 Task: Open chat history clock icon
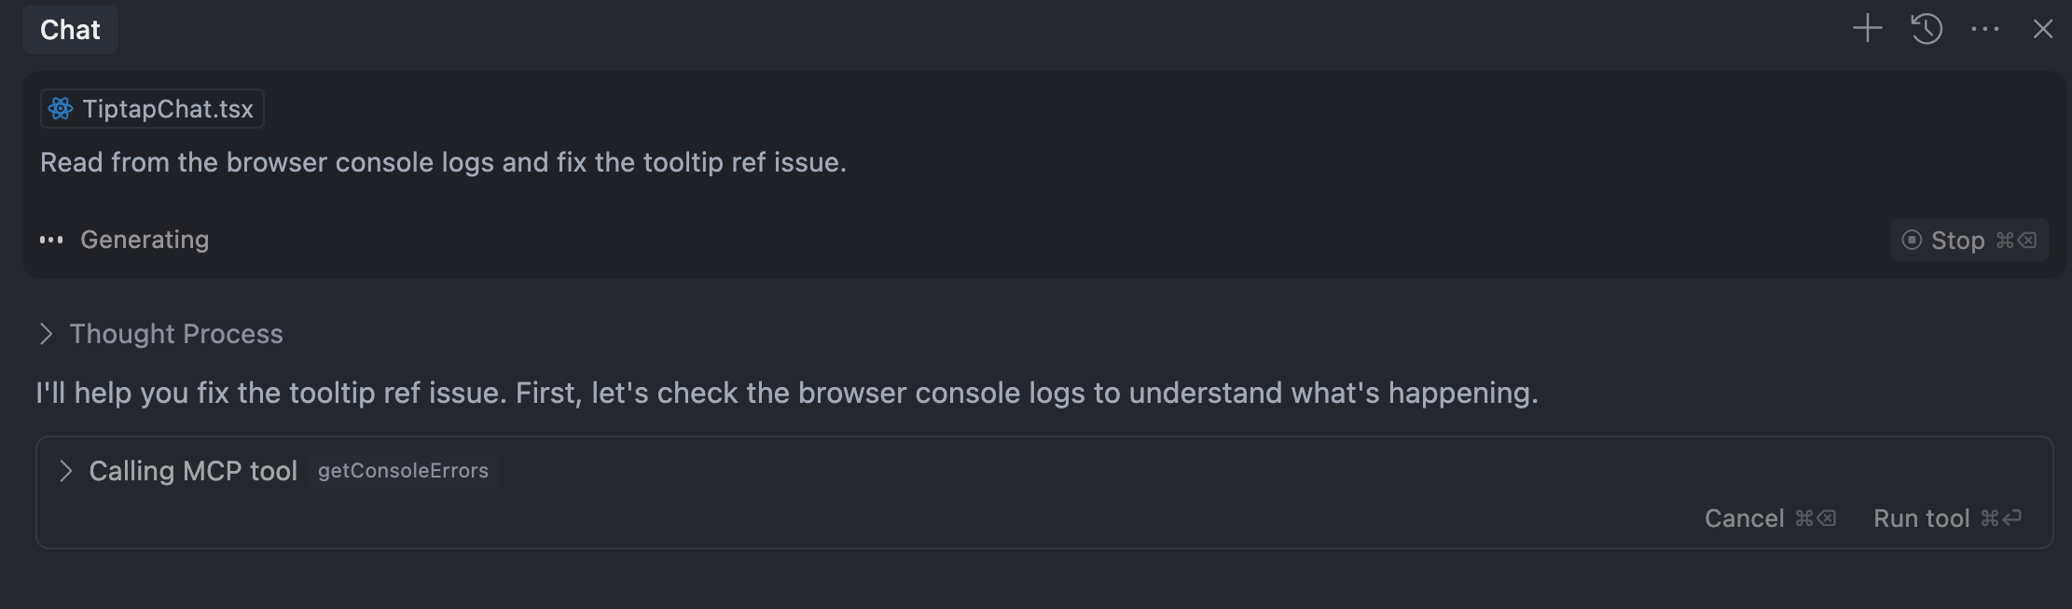click(1927, 29)
